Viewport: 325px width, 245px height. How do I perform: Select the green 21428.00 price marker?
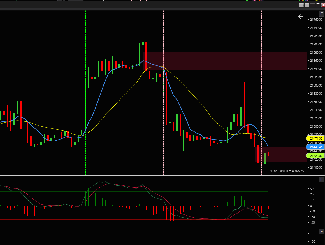coord(315,156)
